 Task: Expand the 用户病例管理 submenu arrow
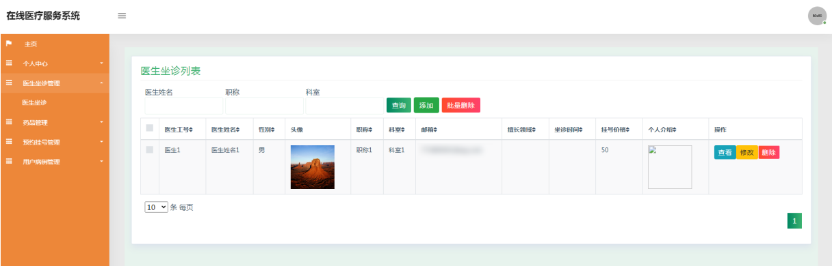coord(101,162)
